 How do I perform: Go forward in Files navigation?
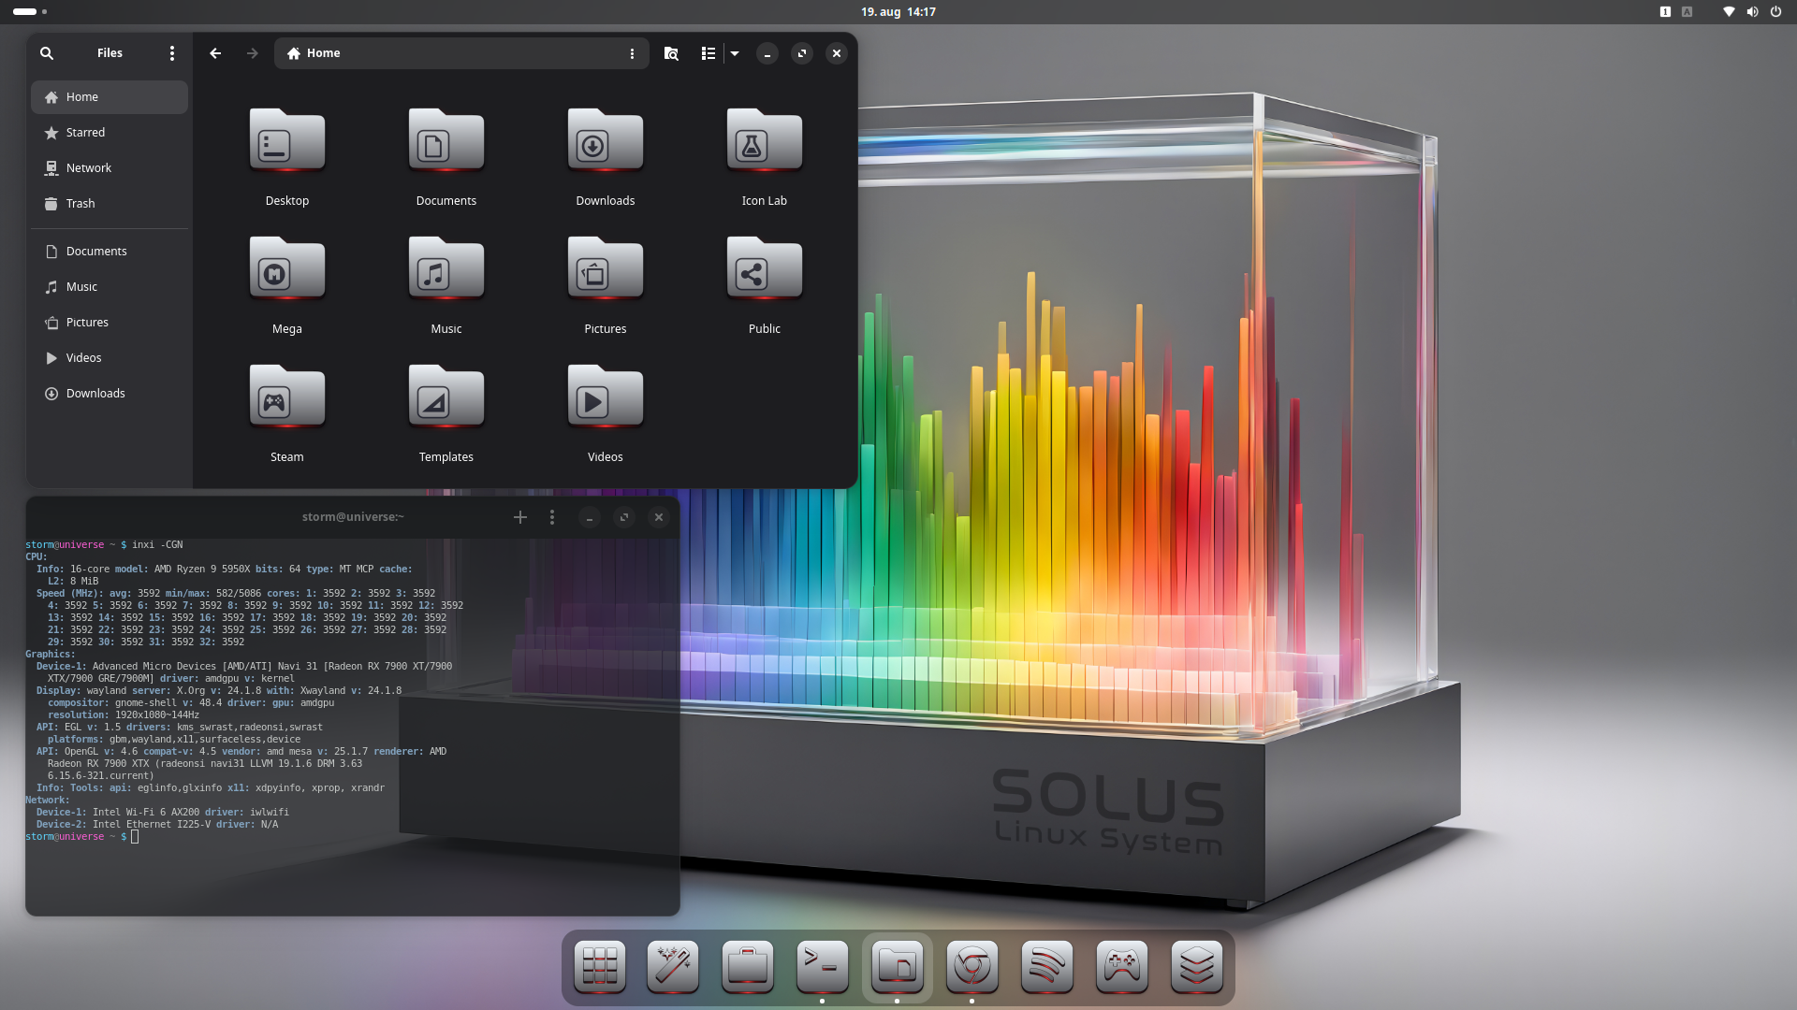[252, 53]
